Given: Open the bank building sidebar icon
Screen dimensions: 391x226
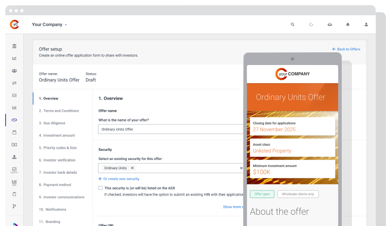Looking at the screenshot, I should (14, 46).
